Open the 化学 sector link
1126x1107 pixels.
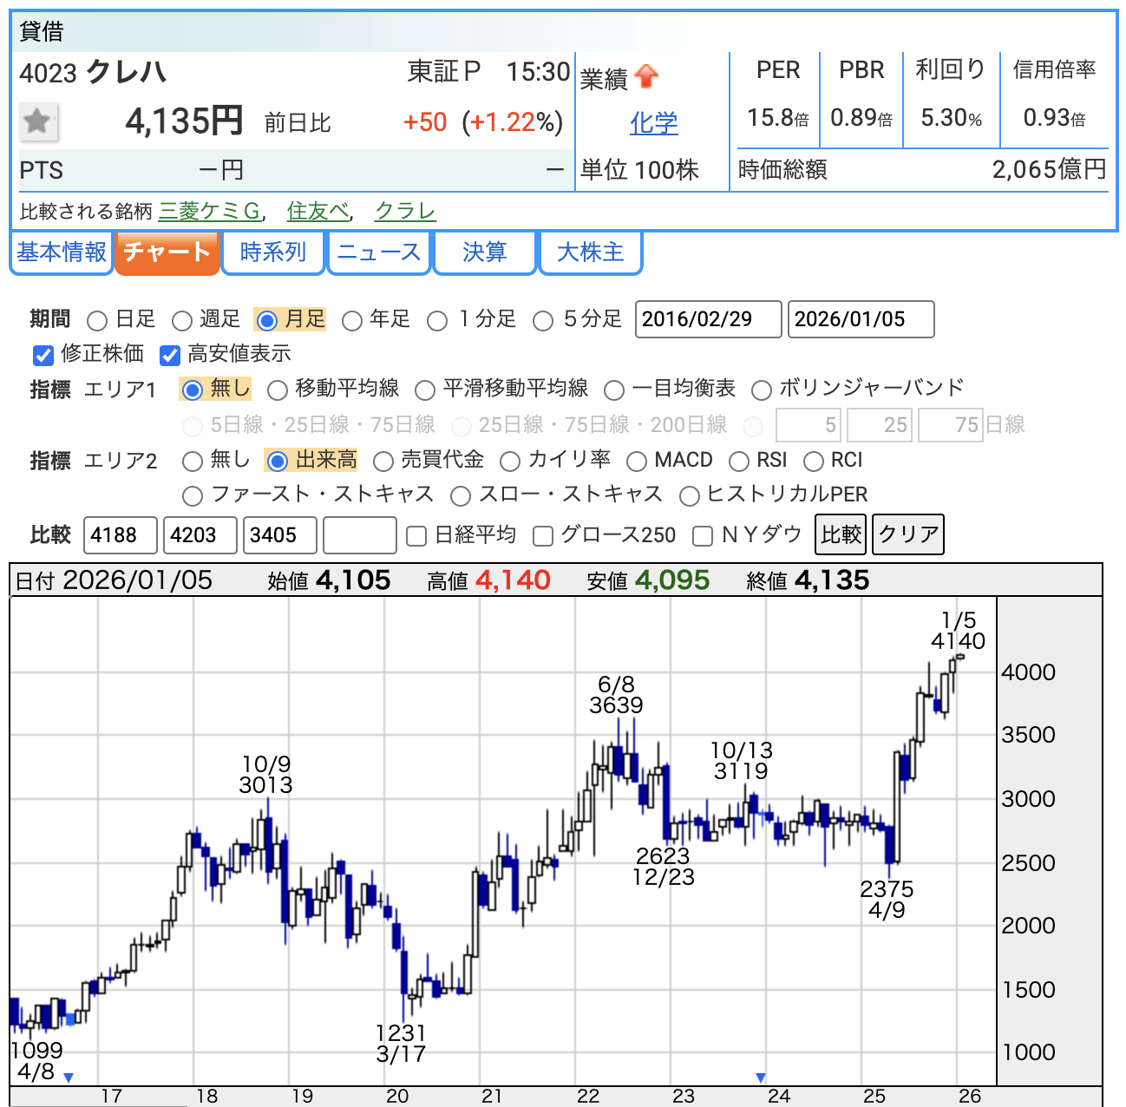tap(653, 123)
